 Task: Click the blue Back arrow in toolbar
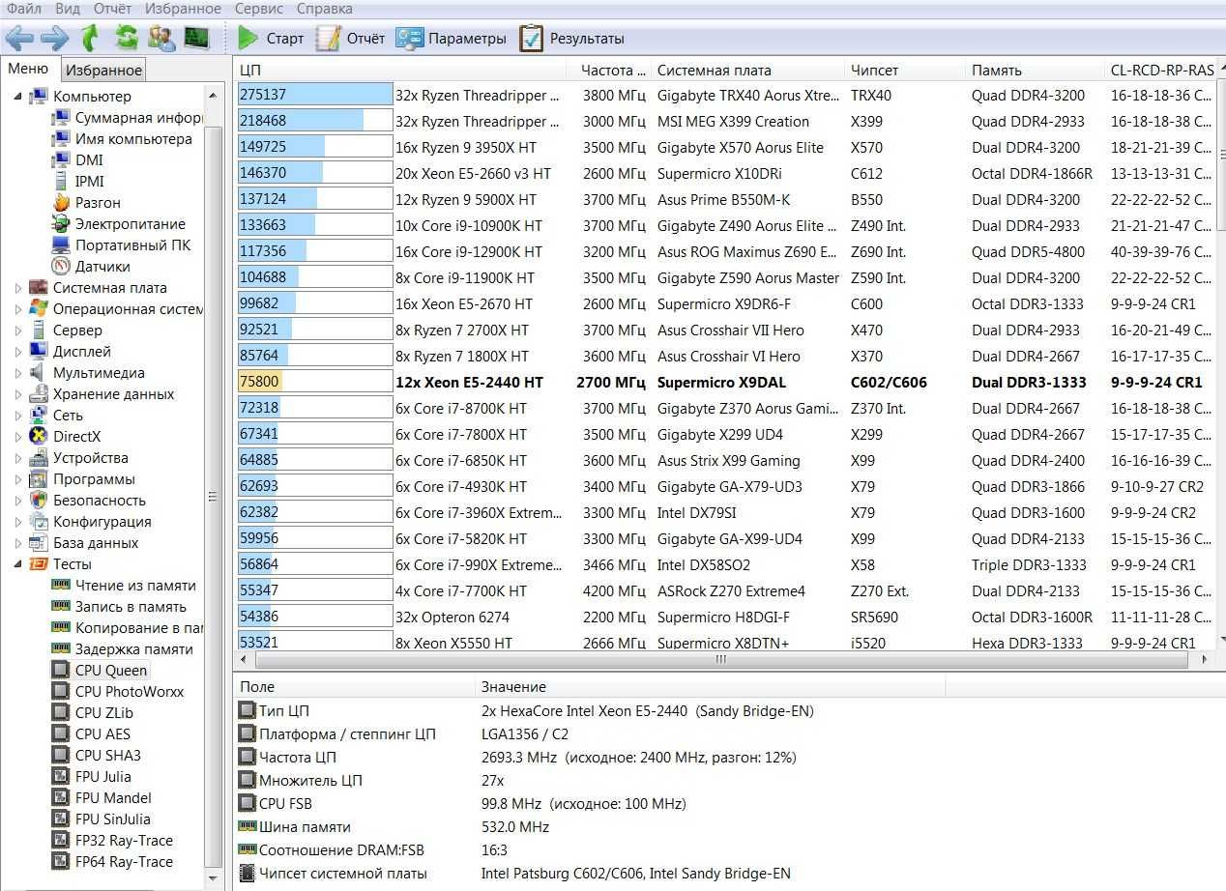coord(19,38)
